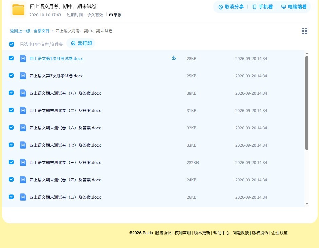Click 举报 report link
The image size is (319, 248).
pos(115,15)
